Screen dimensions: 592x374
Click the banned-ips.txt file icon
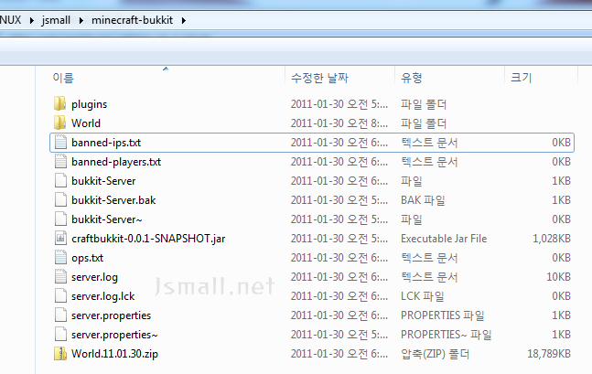[x=60, y=143]
